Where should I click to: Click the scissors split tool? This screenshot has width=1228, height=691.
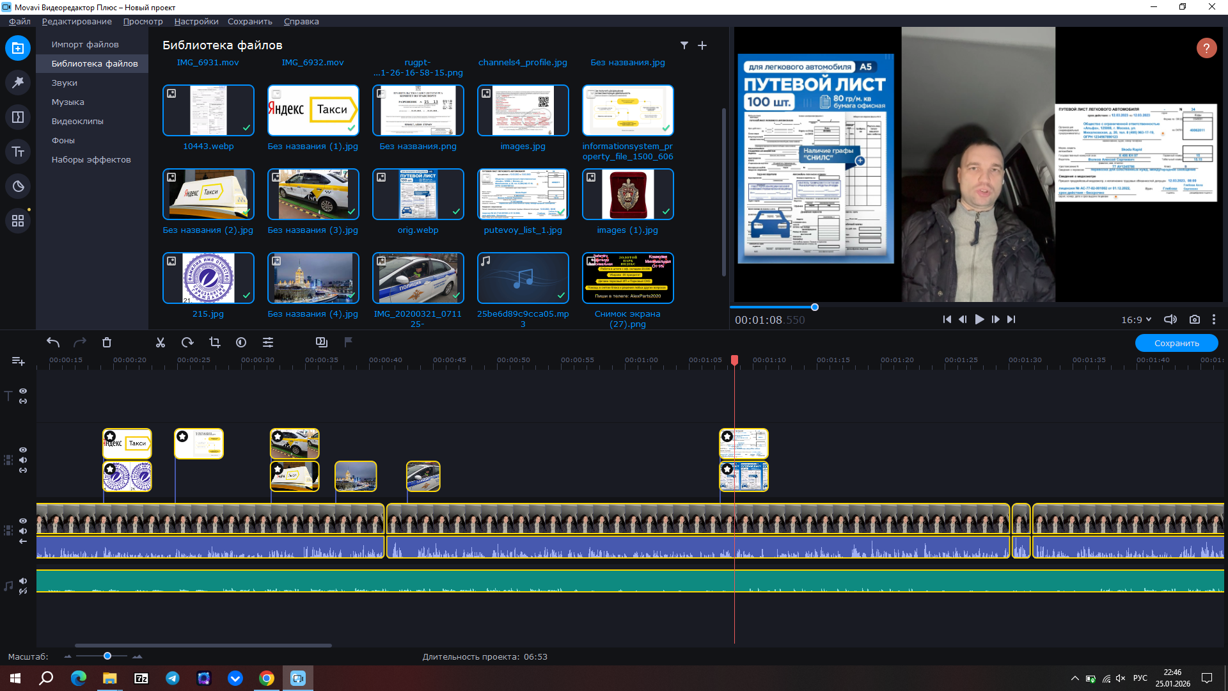161,342
